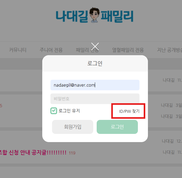Select the 비밀번호 password field
Screen dimensions: 182x178
point(95,99)
